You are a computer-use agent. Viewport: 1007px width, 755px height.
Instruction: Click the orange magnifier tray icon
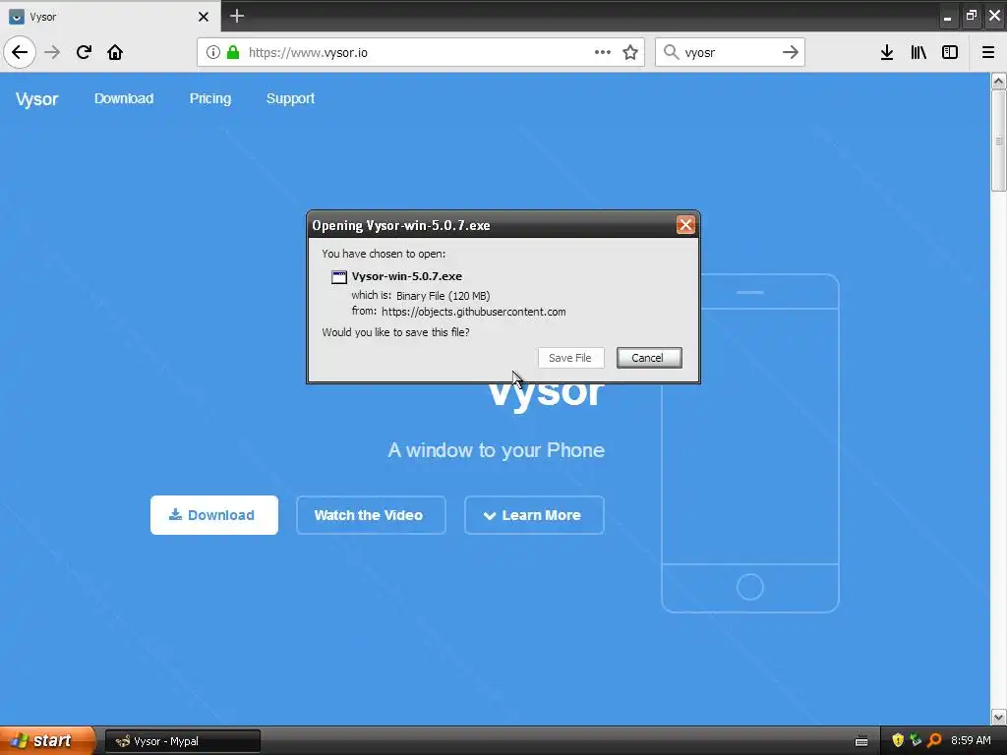(934, 740)
